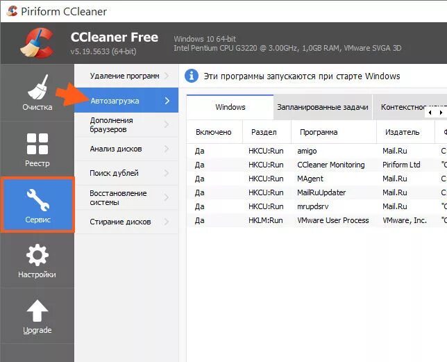Click chevron next to Автозагрузка

tap(167, 101)
